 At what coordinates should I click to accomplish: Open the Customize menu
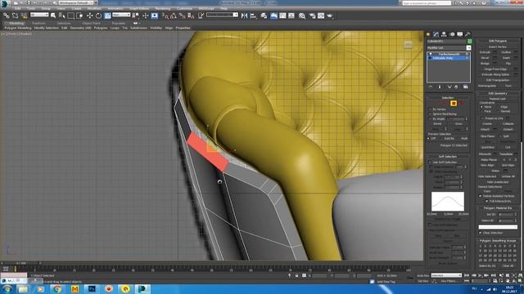tap(184, 8)
